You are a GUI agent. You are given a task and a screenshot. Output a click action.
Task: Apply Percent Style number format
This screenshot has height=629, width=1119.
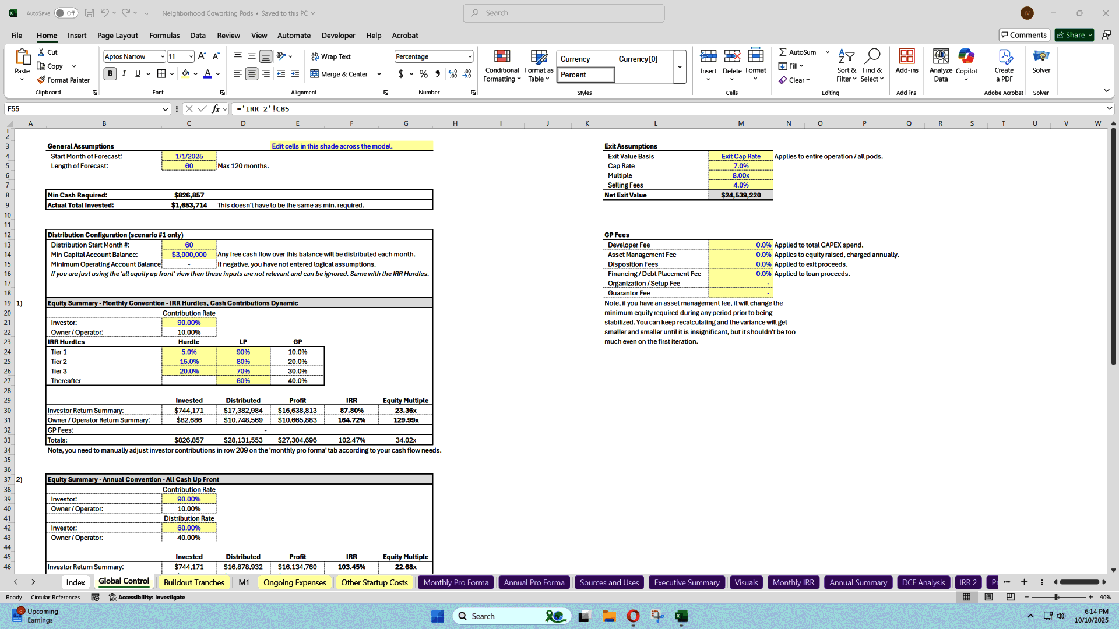pyautogui.click(x=424, y=74)
